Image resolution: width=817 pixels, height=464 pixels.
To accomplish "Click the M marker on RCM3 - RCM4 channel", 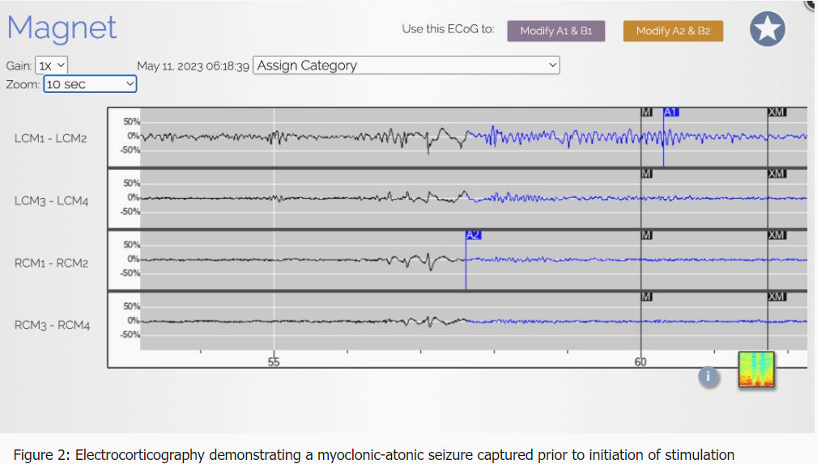I will coord(646,297).
